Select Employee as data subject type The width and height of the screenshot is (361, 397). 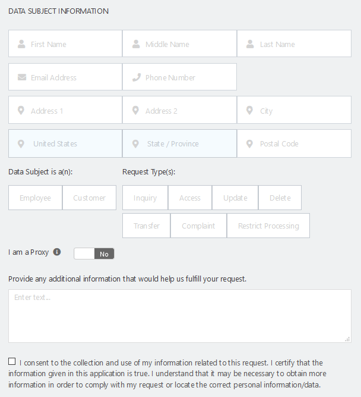pyautogui.click(x=35, y=198)
